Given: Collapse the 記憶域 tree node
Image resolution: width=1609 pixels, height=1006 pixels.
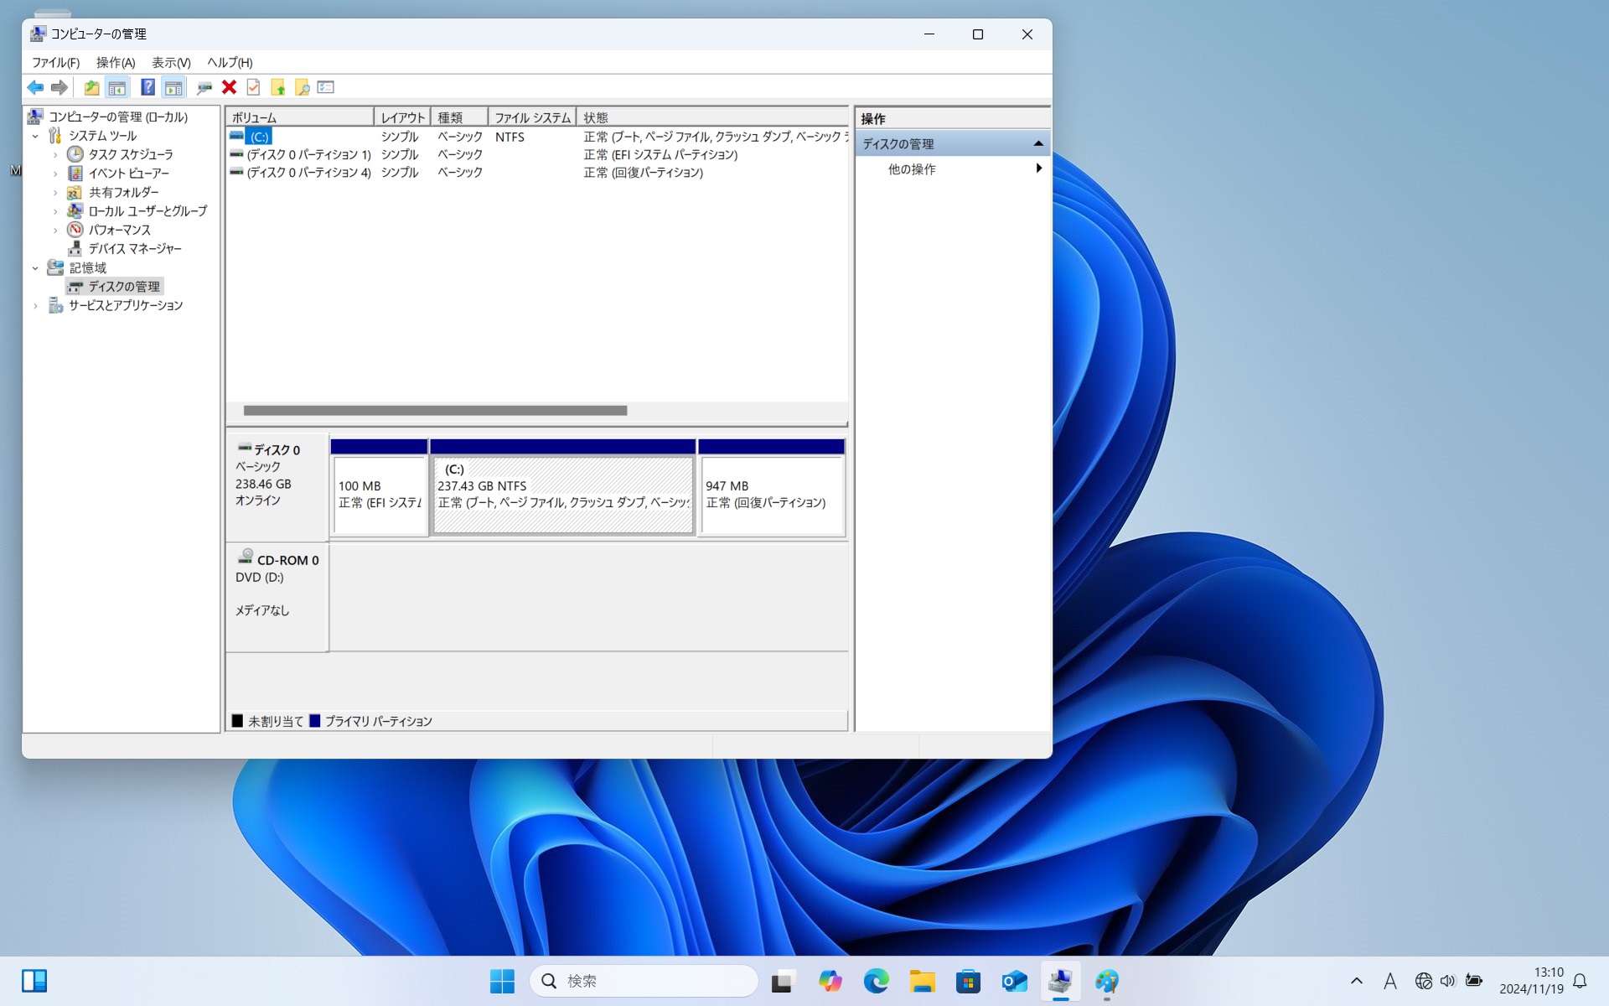Looking at the screenshot, I should coord(35,268).
